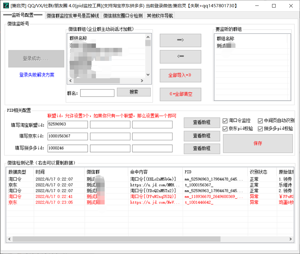Click records table horizontal scrollbar thumb
Screen dimensions: 300x254
point(117,239)
